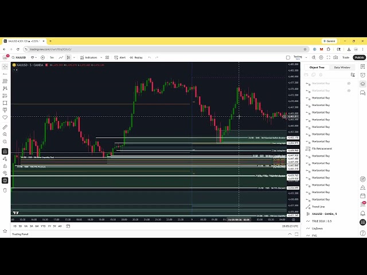Open the candlestick chart style button
This screenshot has width=367, height=275.
click(x=68, y=57)
